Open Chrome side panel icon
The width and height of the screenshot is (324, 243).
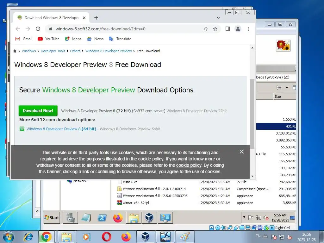click(228, 29)
